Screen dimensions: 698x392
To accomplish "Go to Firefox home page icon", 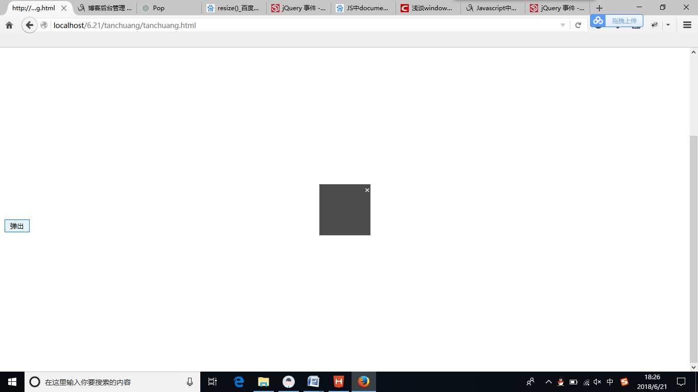I will pyautogui.click(x=9, y=25).
